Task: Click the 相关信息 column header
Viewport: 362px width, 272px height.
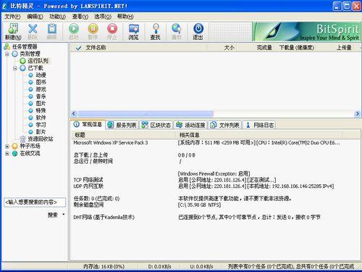Action: [259, 135]
